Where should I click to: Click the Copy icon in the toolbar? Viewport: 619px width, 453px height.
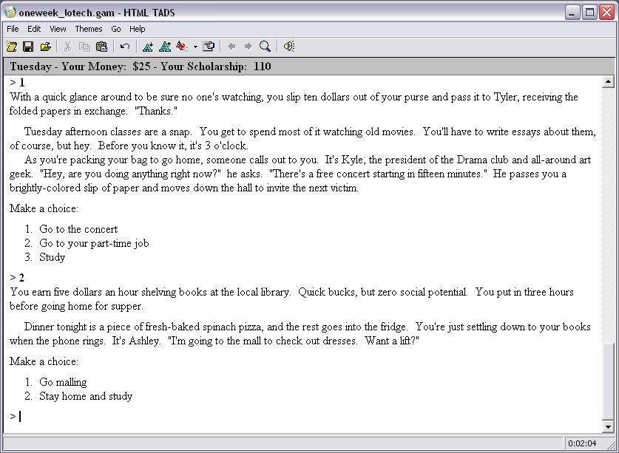tap(84, 47)
